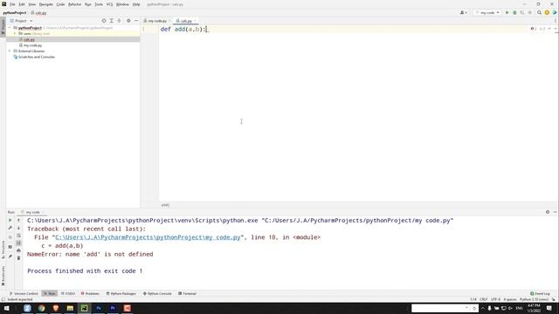
Task: Expand all items in Project panel
Action: click(x=111, y=21)
